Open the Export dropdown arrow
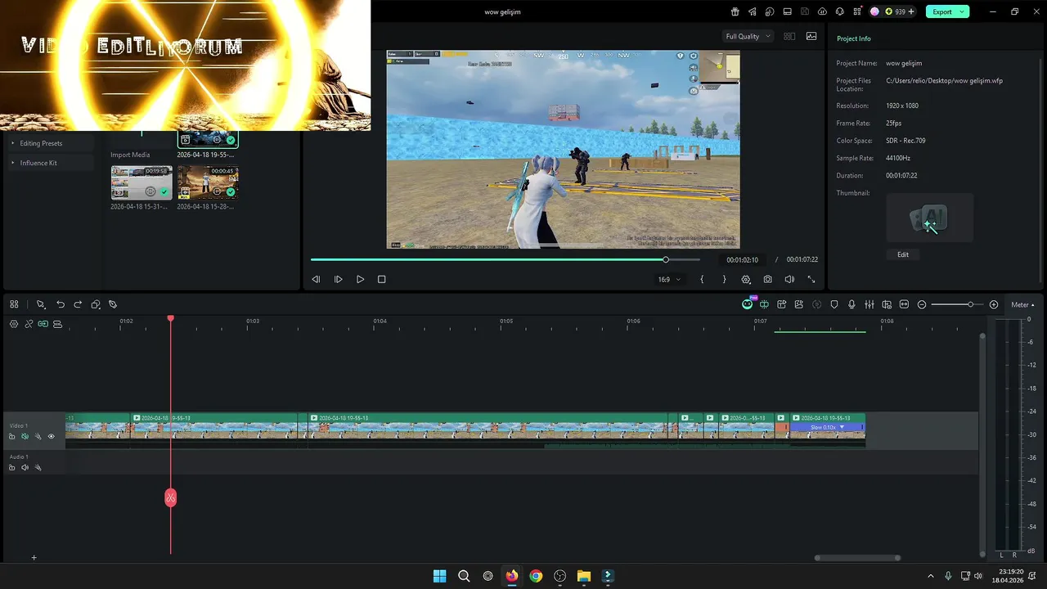1047x589 pixels. point(964,11)
